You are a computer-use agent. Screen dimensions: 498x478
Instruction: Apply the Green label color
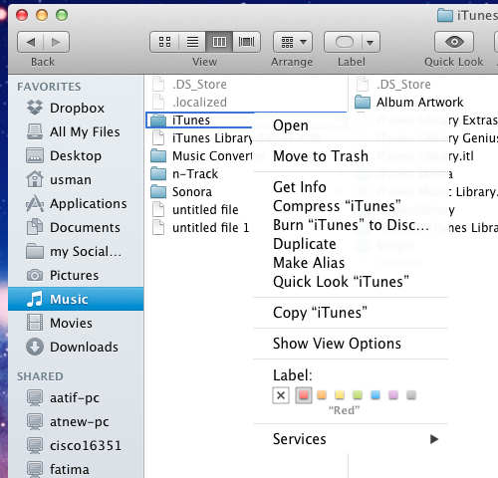click(358, 395)
